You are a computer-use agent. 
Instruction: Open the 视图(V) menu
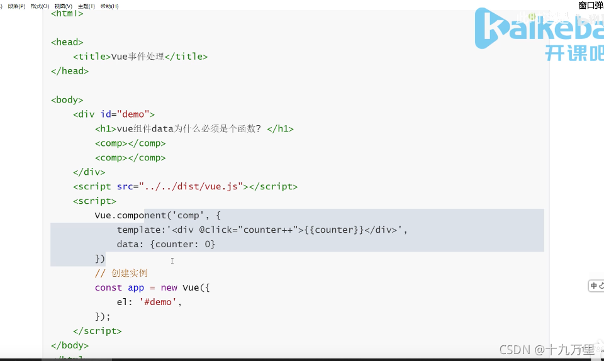64,6
